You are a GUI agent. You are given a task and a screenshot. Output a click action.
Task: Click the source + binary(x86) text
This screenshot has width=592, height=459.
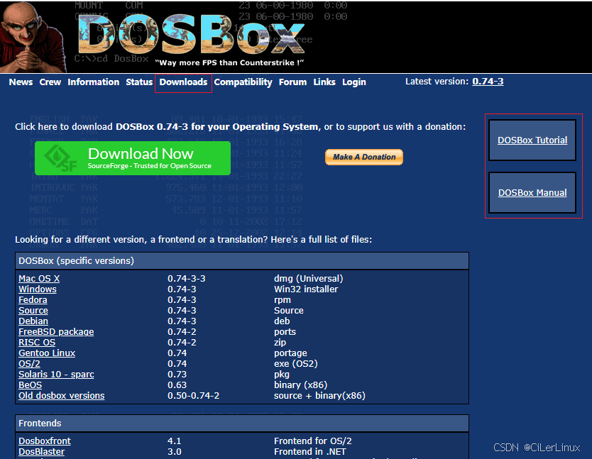click(x=319, y=396)
